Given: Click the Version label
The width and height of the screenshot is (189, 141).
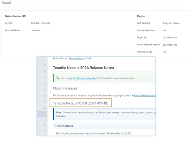Looking at the screenshot, I should (x=9, y=23).
